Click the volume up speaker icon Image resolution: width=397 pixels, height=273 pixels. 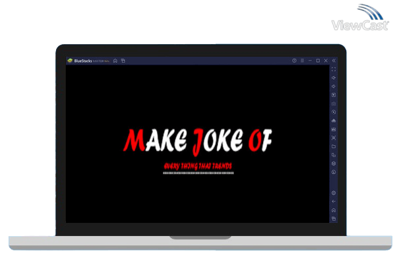(334, 78)
